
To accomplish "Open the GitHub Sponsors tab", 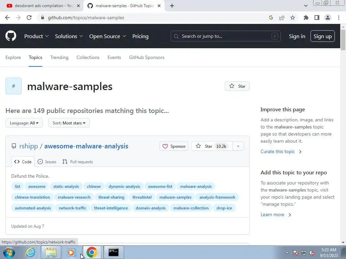I will pyautogui.click(x=147, y=57).
